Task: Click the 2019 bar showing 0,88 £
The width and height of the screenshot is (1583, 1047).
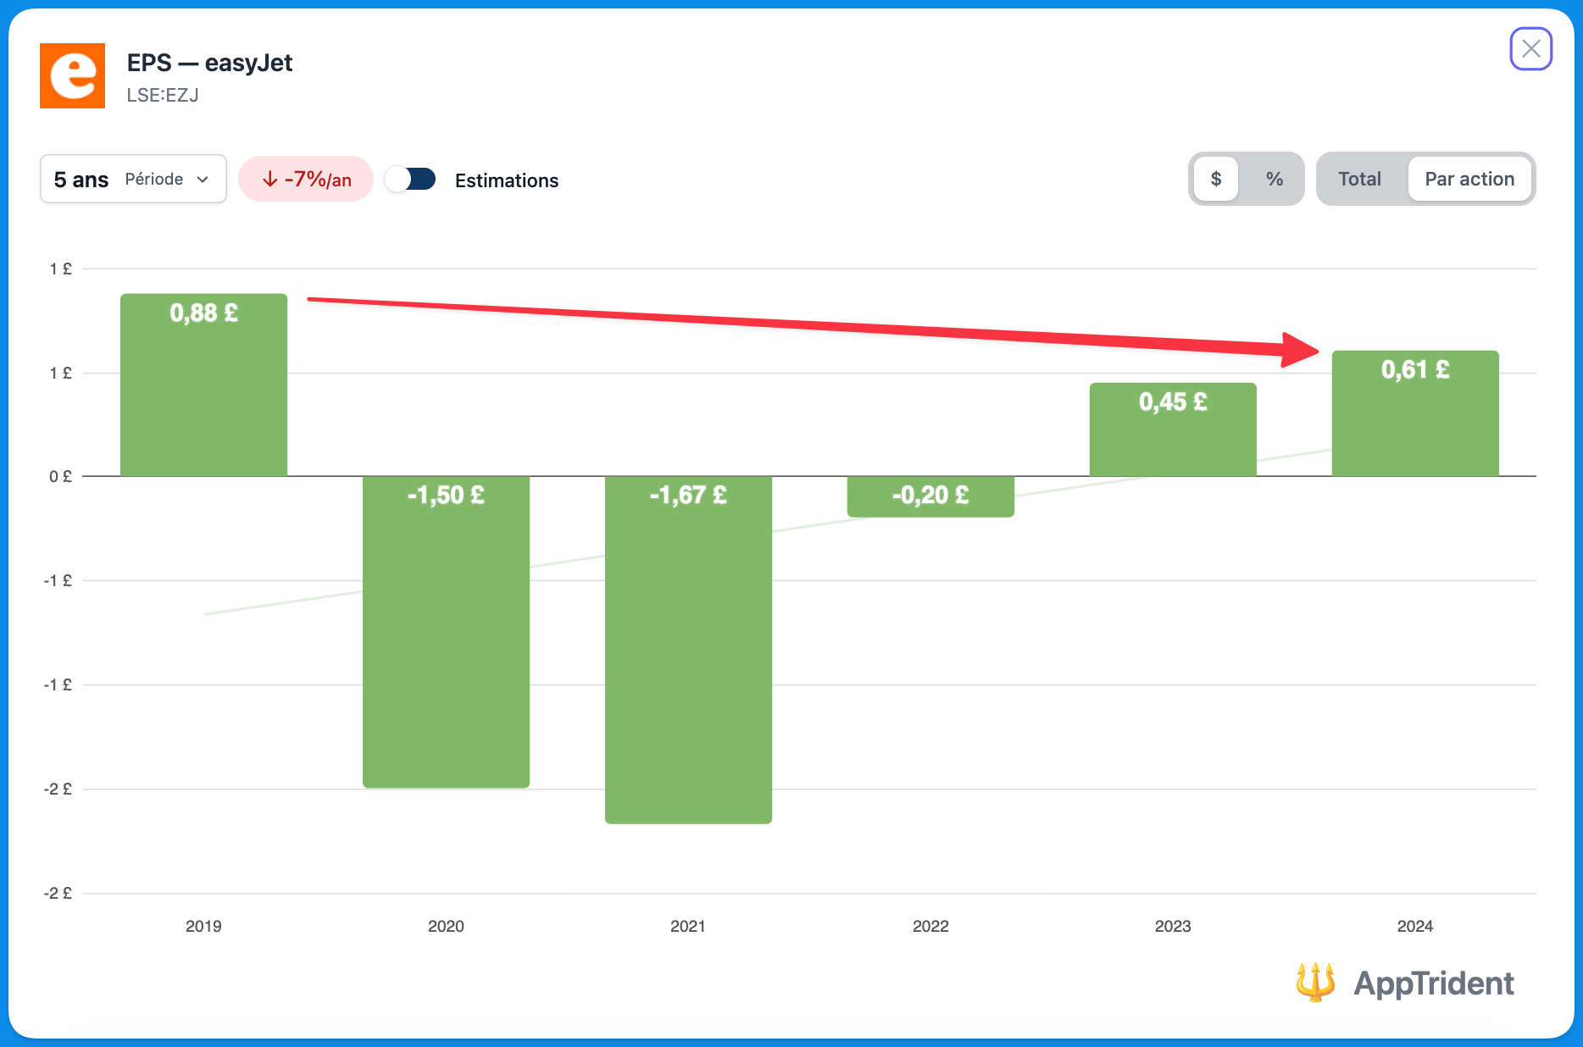Action: coord(203,385)
